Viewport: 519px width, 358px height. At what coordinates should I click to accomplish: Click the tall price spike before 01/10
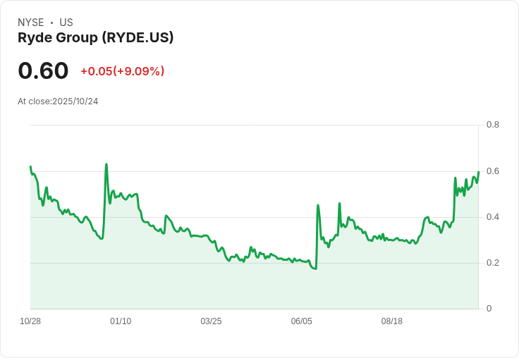pos(106,165)
